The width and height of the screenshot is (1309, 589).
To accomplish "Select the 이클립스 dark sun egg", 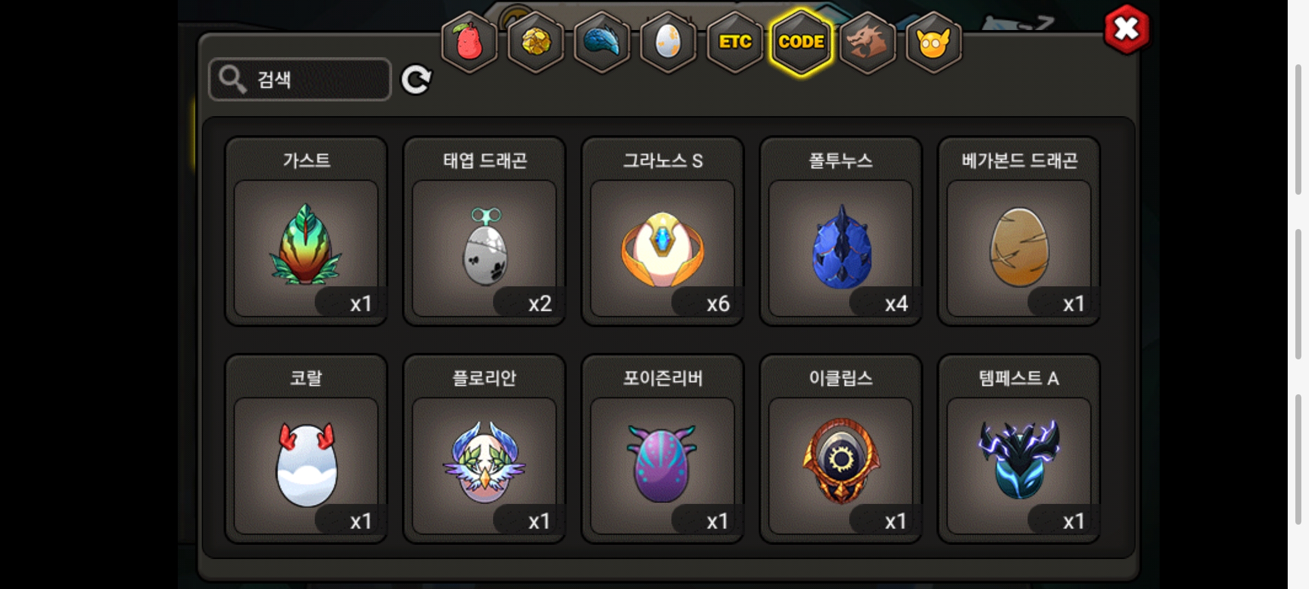I will [x=840, y=449].
